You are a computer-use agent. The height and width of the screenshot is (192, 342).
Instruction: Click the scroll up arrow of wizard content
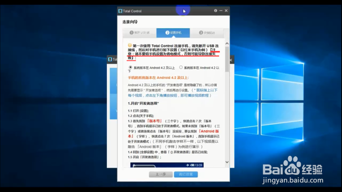227,44
